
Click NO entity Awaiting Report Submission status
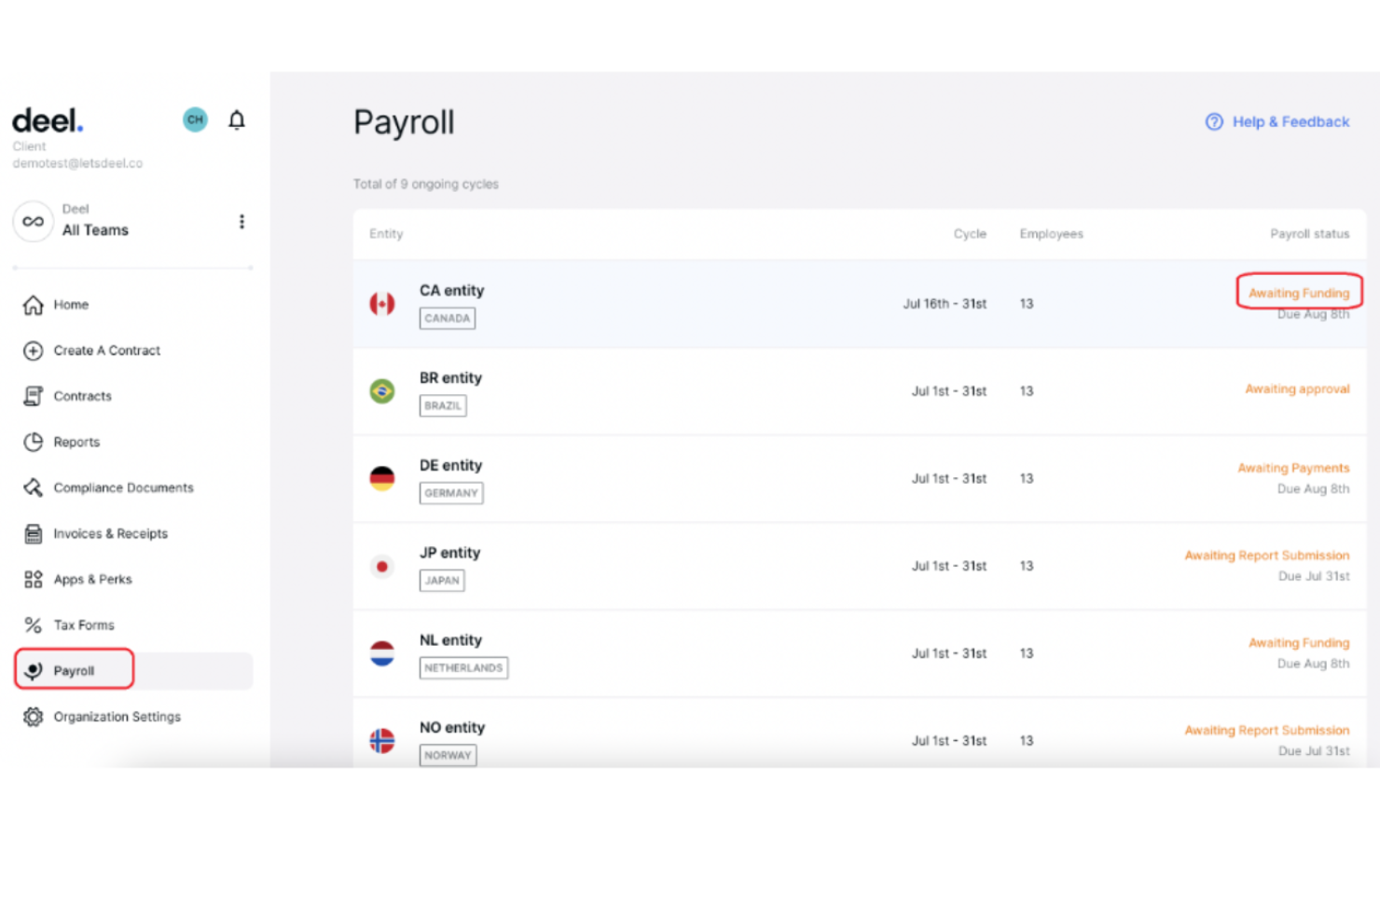[1267, 731]
